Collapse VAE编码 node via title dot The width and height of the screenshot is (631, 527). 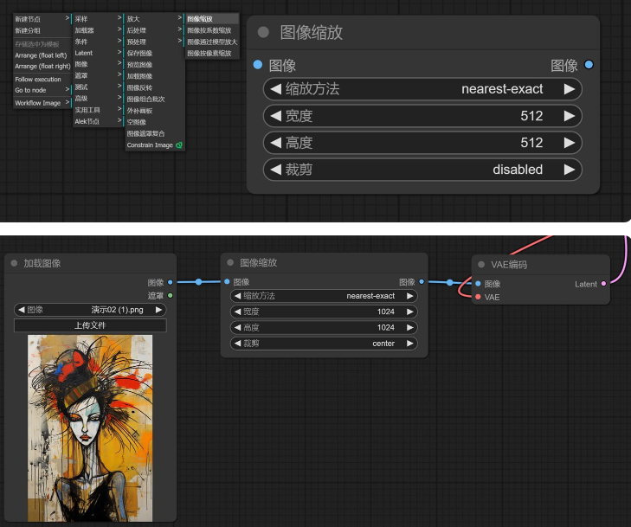pyautogui.click(x=481, y=264)
